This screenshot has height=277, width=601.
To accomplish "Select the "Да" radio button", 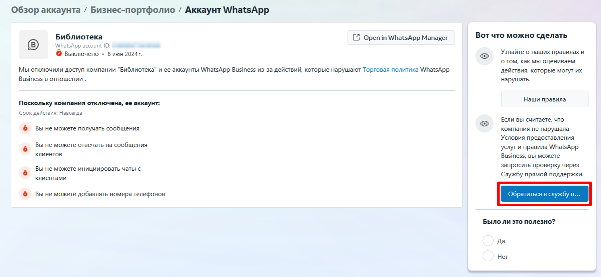I will click(488, 241).
